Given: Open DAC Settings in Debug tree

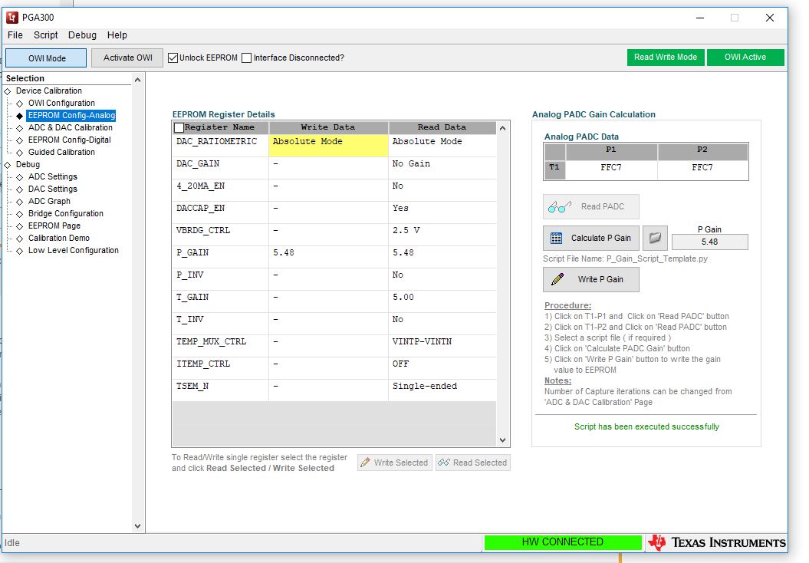Looking at the screenshot, I should click(53, 189).
